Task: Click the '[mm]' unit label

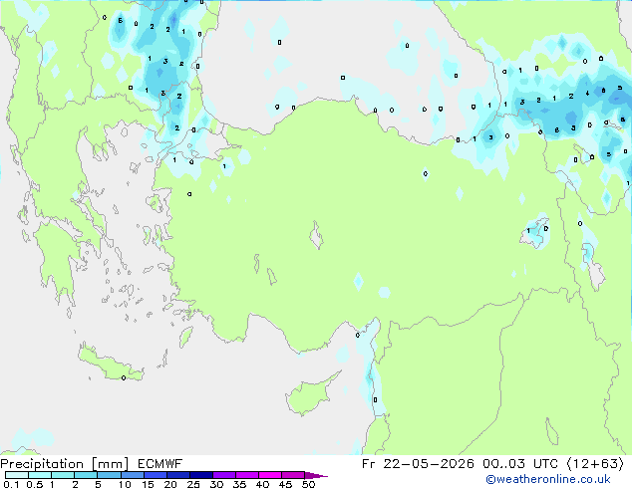Action: click(x=111, y=464)
